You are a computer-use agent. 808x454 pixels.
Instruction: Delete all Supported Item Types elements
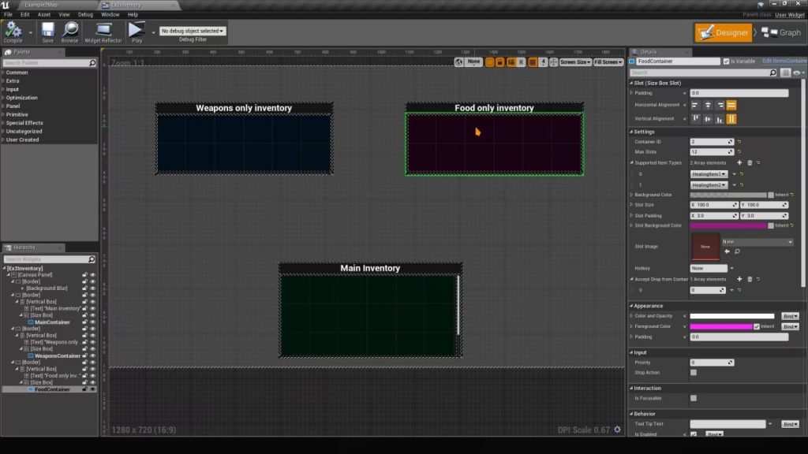750,162
